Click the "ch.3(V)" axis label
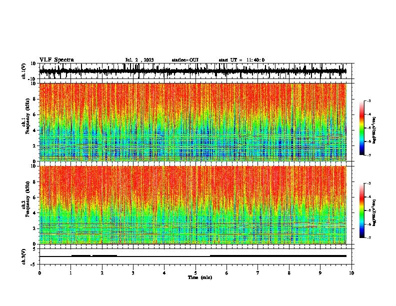 click(x=24, y=257)
